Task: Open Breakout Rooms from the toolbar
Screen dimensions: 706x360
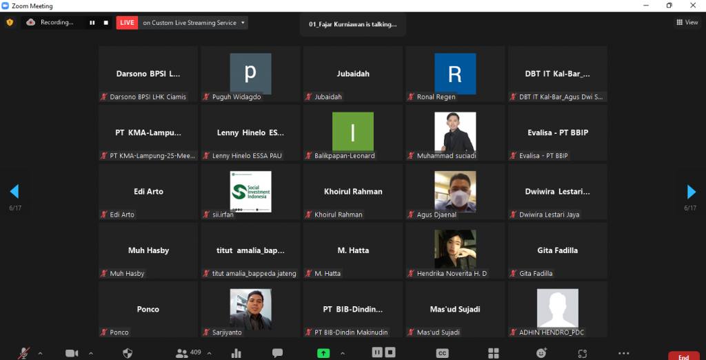Action: tap(493, 353)
